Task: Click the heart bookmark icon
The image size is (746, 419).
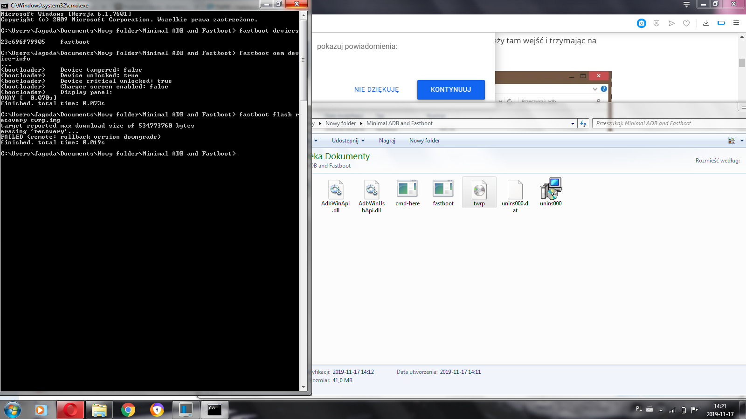Action: 686,23
